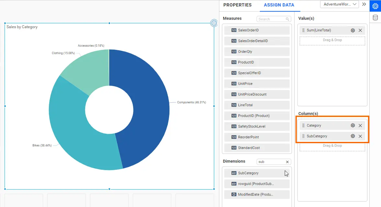Viewport: 381px width, 207px height.
Task: Open settings gear for SubCategory column
Action: pyautogui.click(x=352, y=136)
